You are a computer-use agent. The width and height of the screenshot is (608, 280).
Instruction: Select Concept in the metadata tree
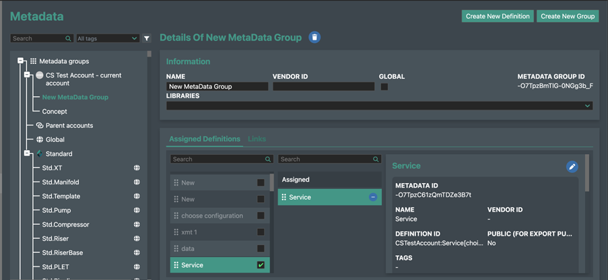point(55,112)
